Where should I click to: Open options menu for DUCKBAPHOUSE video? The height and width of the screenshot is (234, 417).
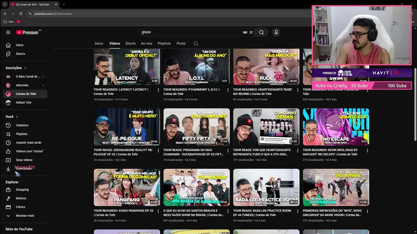(228, 151)
